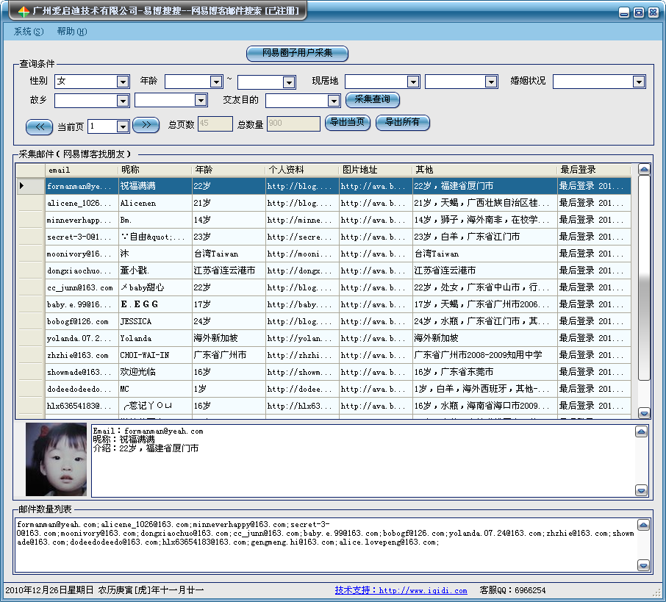The width and height of the screenshot is (666, 602).
Task: Open the 帮助(H) menu
Action: 72,32
